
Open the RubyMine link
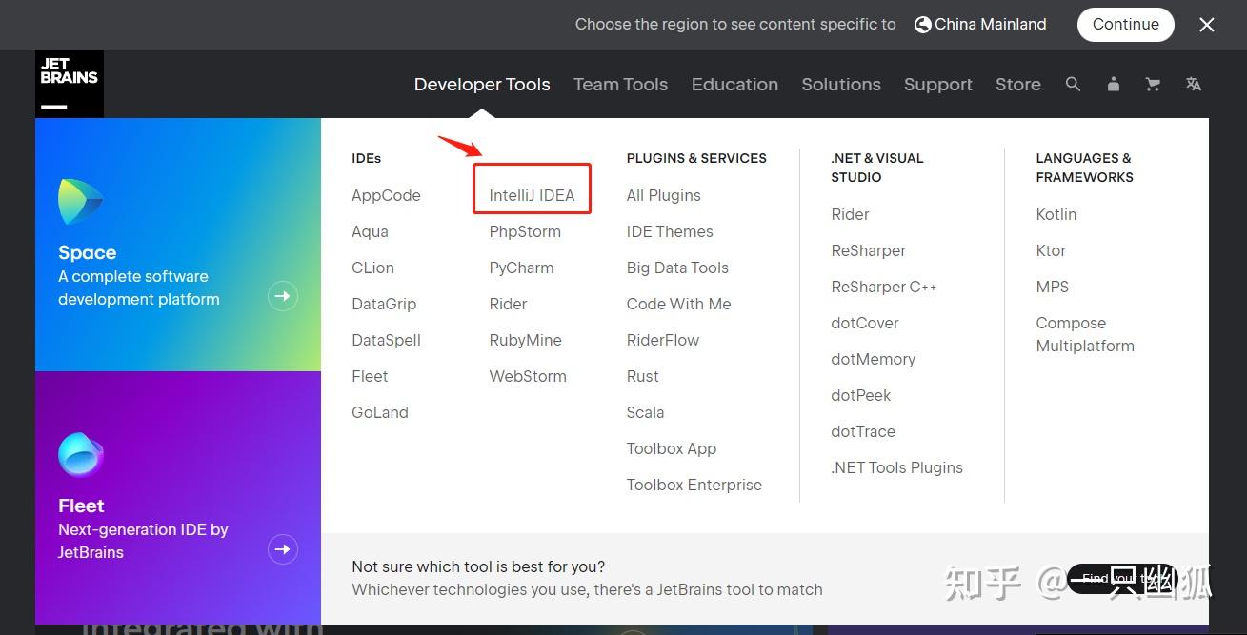(x=525, y=340)
